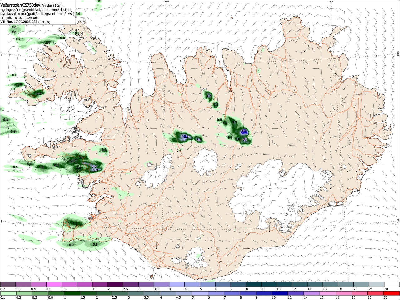
Task: Click the VT: Fim. 17.07.2025 23Z forecast time
Action: tap(19, 22)
